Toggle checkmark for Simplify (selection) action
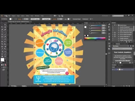 [x=113, y=38]
